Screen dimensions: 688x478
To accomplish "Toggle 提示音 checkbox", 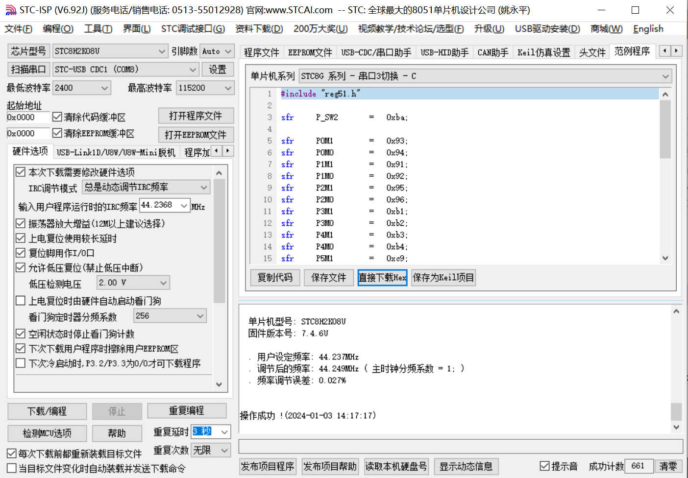I will coord(544,466).
